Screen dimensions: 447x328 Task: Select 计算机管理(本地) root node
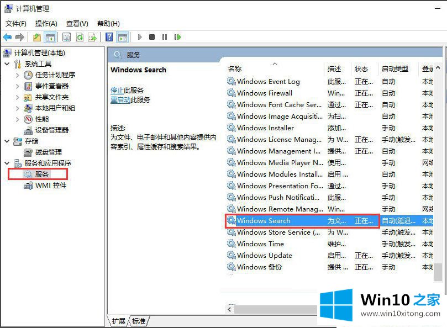click(39, 52)
